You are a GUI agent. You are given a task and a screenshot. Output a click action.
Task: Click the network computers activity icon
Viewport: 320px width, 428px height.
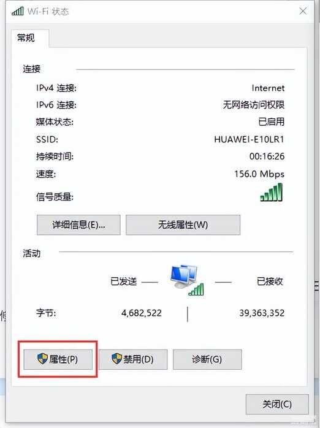[183, 277]
